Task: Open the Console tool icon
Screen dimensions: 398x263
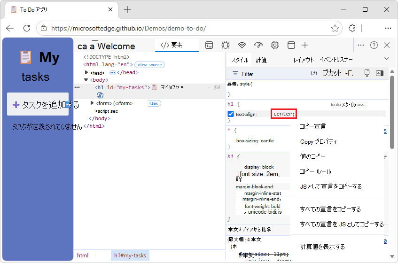Action: pyautogui.click(x=209, y=46)
